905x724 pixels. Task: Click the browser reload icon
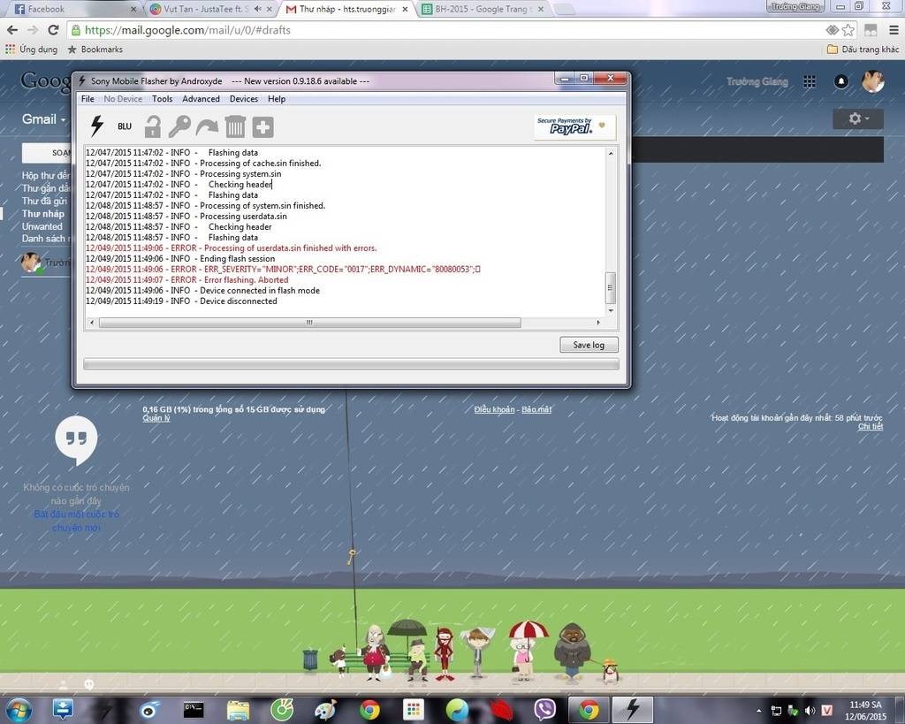[x=53, y=30]
